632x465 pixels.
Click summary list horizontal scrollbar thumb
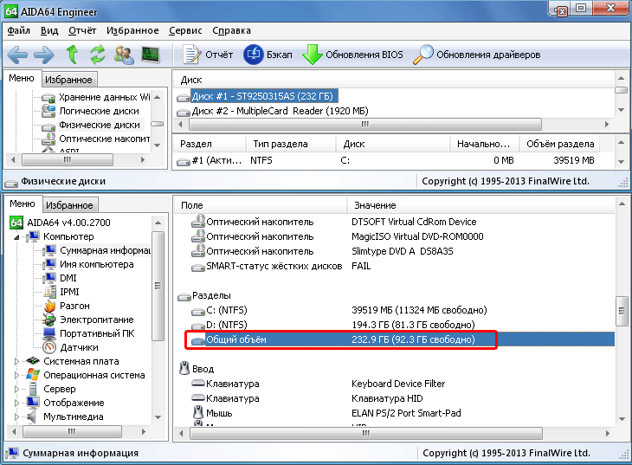365,433
